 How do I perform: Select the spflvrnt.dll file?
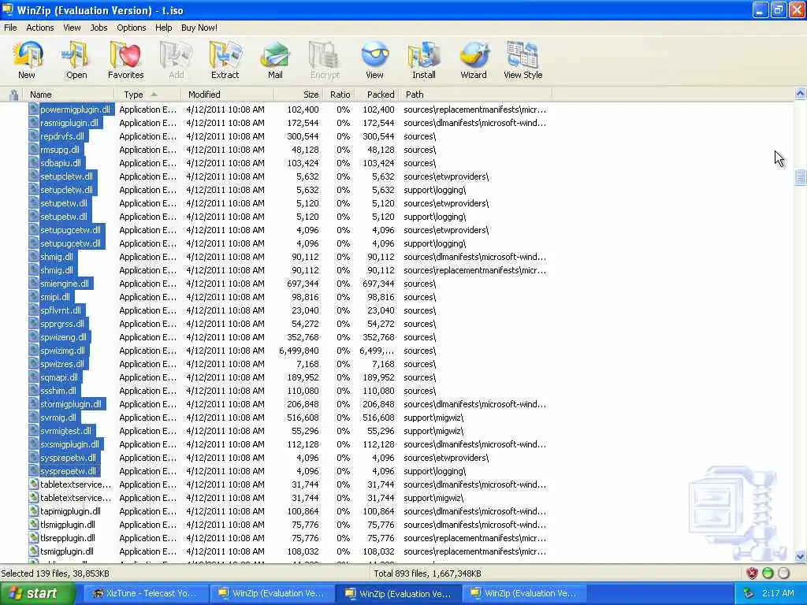[x=61, y=310]
